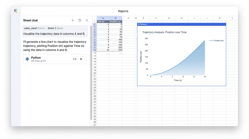
Task: Open the Python 20 lines at E1 card
Action: [x=55, y=59]
